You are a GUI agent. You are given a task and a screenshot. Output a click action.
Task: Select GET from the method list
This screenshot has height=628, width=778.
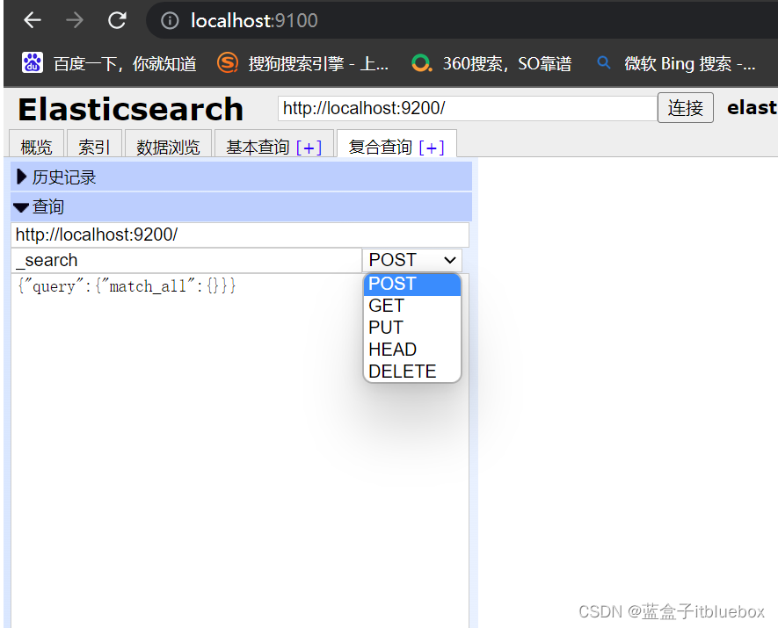[387, 306]
